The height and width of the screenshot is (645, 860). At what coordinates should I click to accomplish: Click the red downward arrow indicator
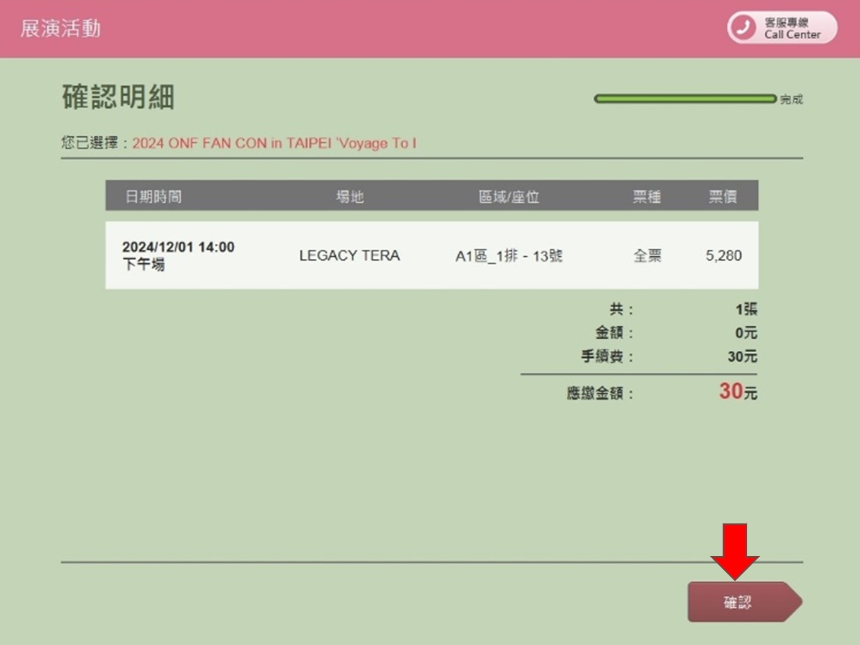[735, 551]
